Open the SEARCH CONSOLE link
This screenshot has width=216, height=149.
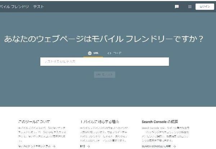coord(156,146)
